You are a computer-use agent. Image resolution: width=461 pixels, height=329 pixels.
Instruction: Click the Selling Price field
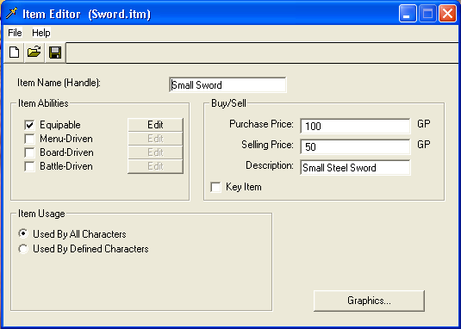[355, 146]
